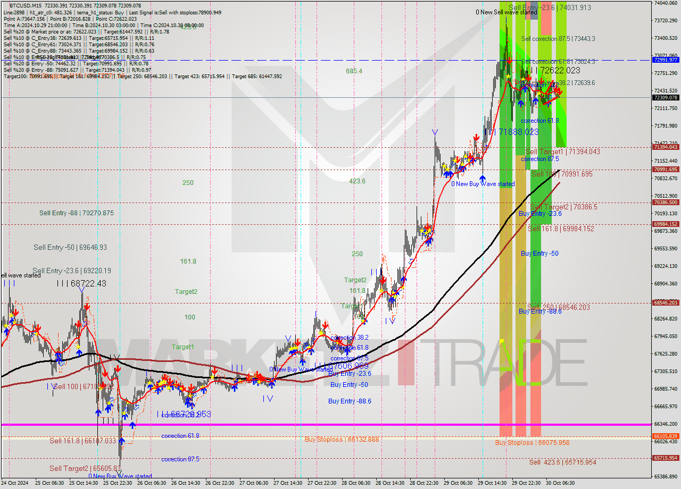Click the "0 New Sell wave started" text
Screen dimensions: 681x489
[x=506, y=12]
